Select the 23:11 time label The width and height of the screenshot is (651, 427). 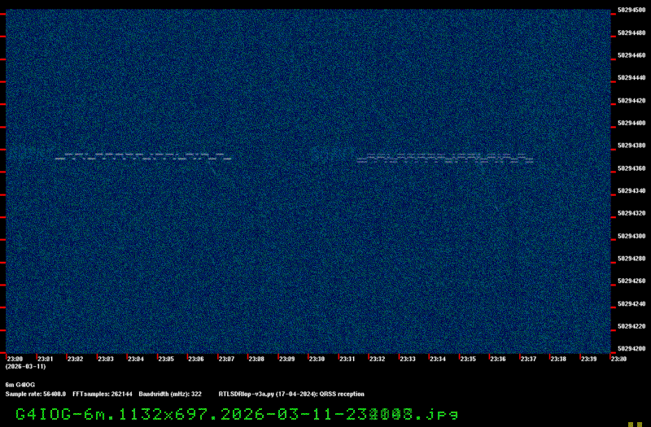(347, 359)
